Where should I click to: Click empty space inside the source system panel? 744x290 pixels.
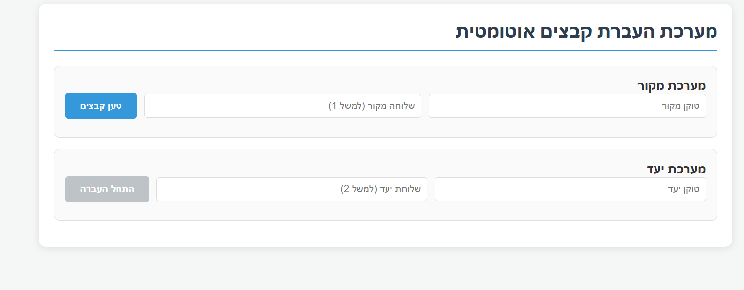[x=344, y=129]
